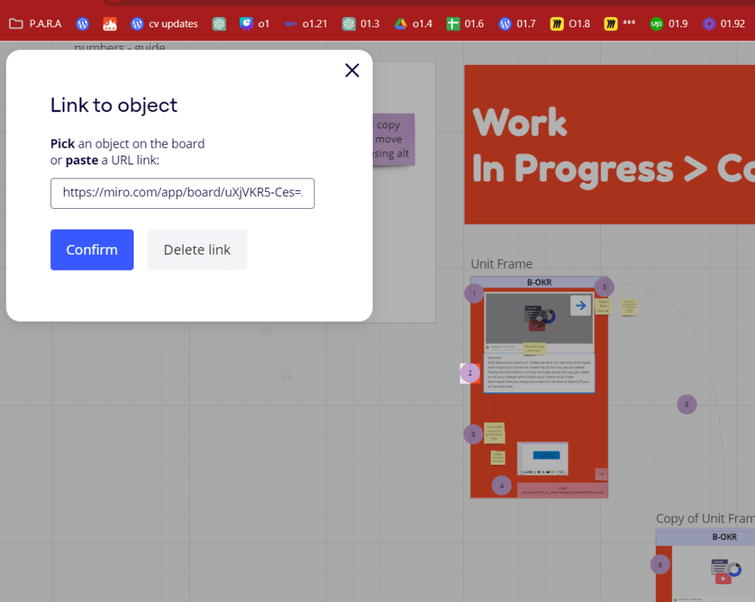Image resolution: width=755 pixels, height=602 pixels.
Task: Close the Link to object dialog
Action: pos(352,70)
